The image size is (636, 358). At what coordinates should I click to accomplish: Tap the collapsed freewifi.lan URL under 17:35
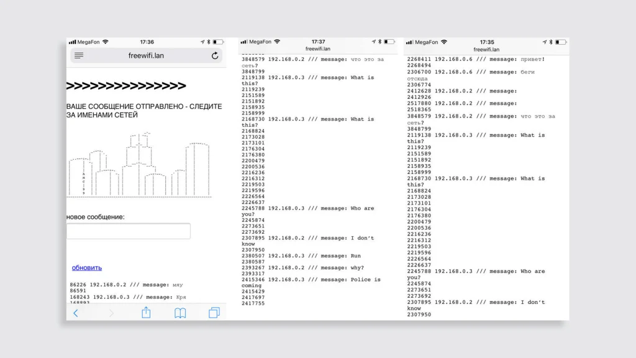(486, 49)
